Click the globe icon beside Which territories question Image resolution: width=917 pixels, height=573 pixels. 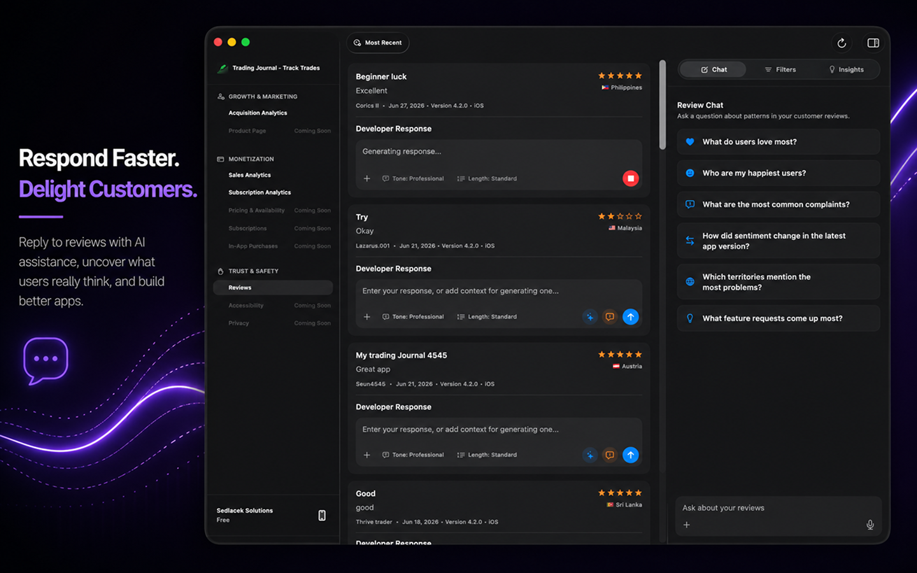(690, 281)
